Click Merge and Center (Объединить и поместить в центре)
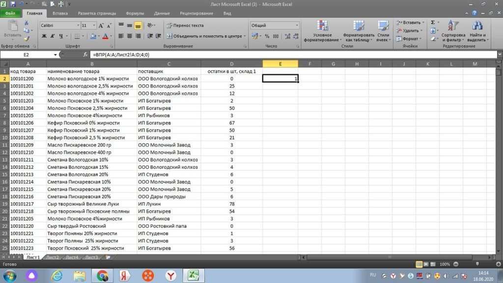503x283 pixels. 205,36
